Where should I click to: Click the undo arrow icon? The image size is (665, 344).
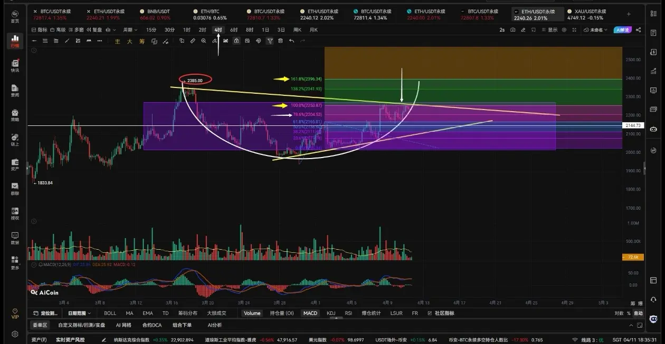[291, 41]
